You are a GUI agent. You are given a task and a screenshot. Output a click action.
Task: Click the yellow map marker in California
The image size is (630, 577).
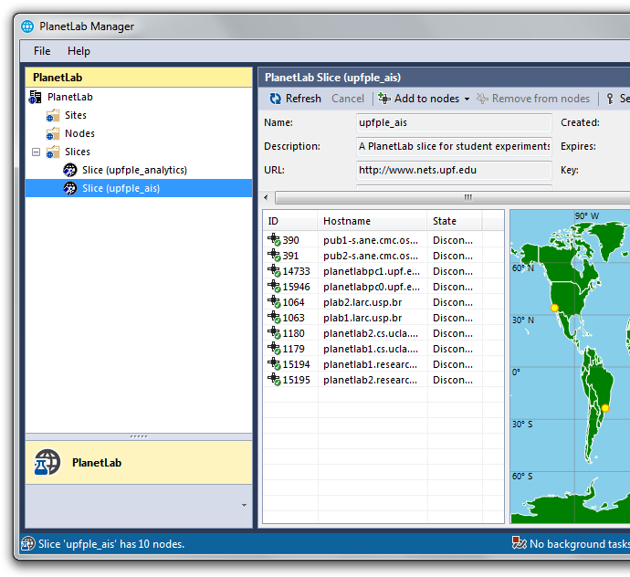click(554, 309)
